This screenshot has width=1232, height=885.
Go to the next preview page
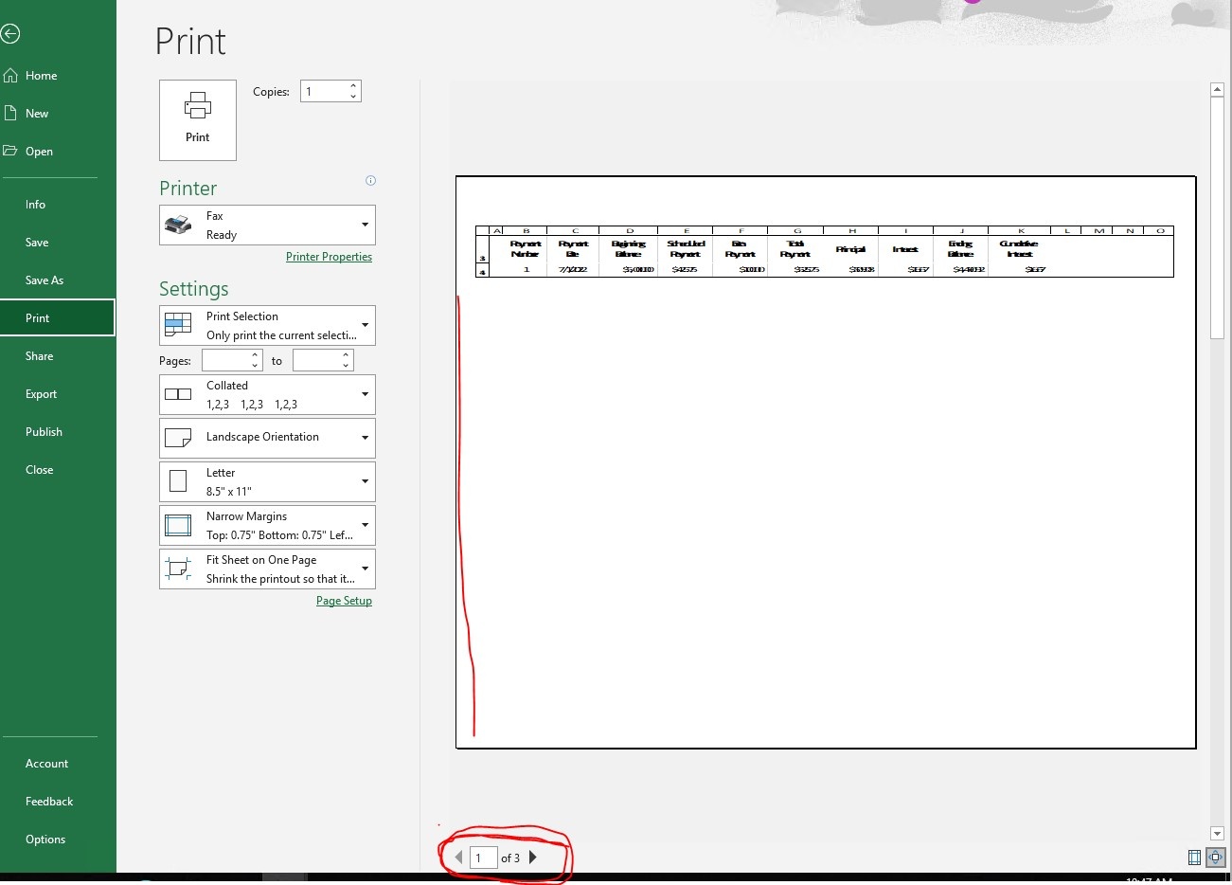533,858
